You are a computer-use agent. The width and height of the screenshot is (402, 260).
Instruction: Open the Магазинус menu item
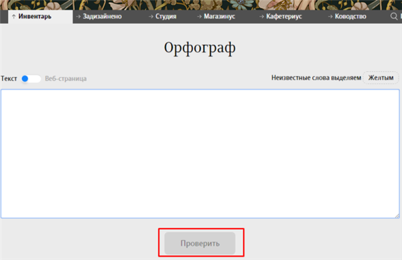[220, 16]
